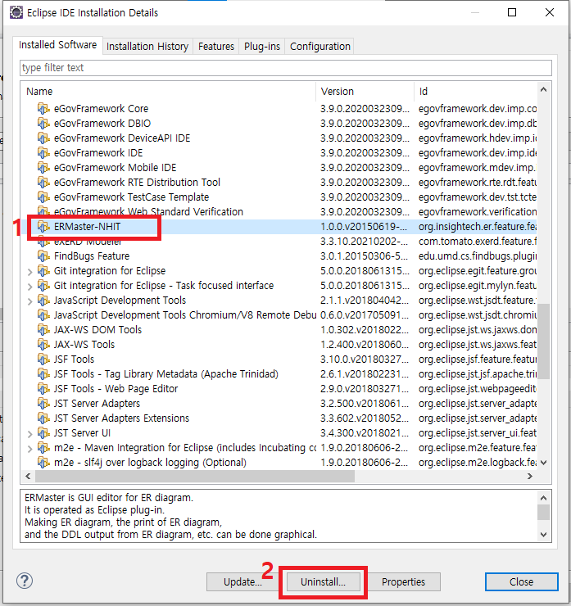This screenshot has height=606, width=571.
Task: Click the Git integration for Eclipse icon
Action: (43, 270)
